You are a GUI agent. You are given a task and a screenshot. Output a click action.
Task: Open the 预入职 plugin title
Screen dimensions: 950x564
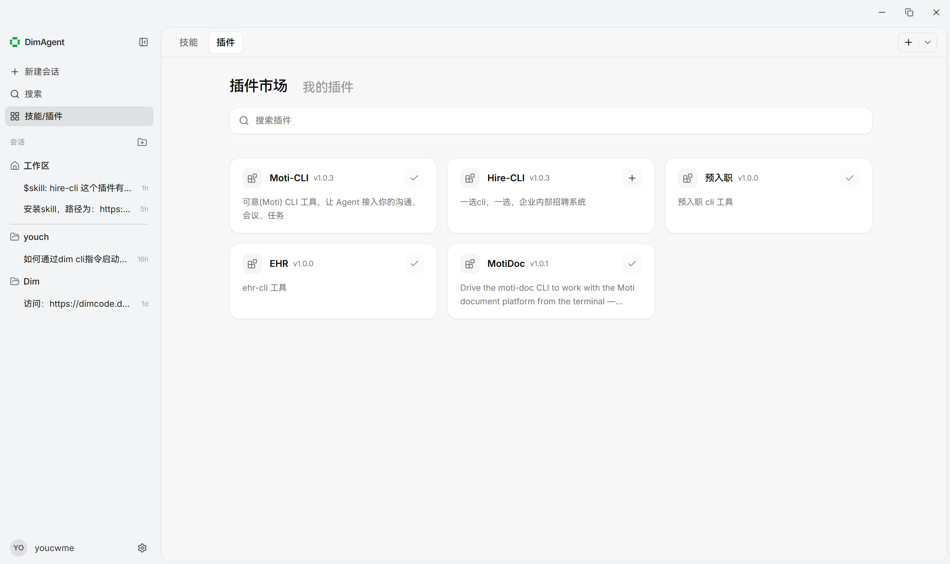tap(719, 178)
